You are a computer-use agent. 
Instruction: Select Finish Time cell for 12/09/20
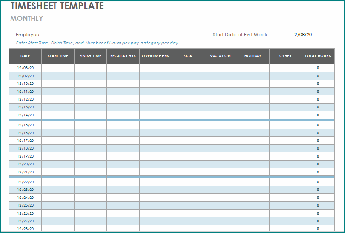pos(90,76)
